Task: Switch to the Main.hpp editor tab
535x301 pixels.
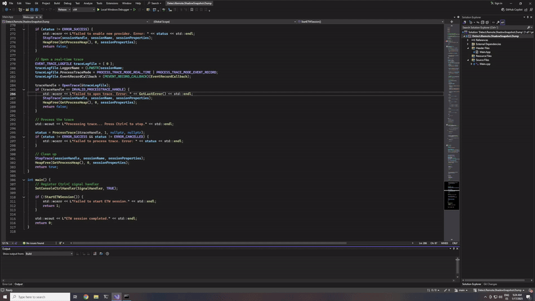Action: (x=9, y=16)
